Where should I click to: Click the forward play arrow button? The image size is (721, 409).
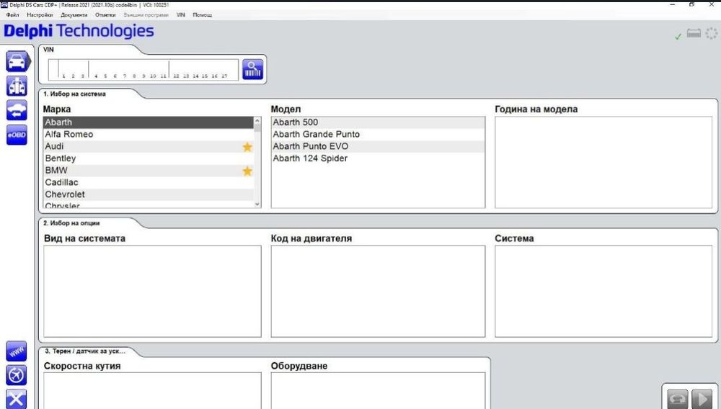[702, 398]
